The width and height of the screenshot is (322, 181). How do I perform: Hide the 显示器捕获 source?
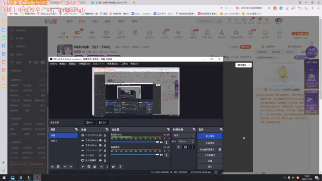100,160
